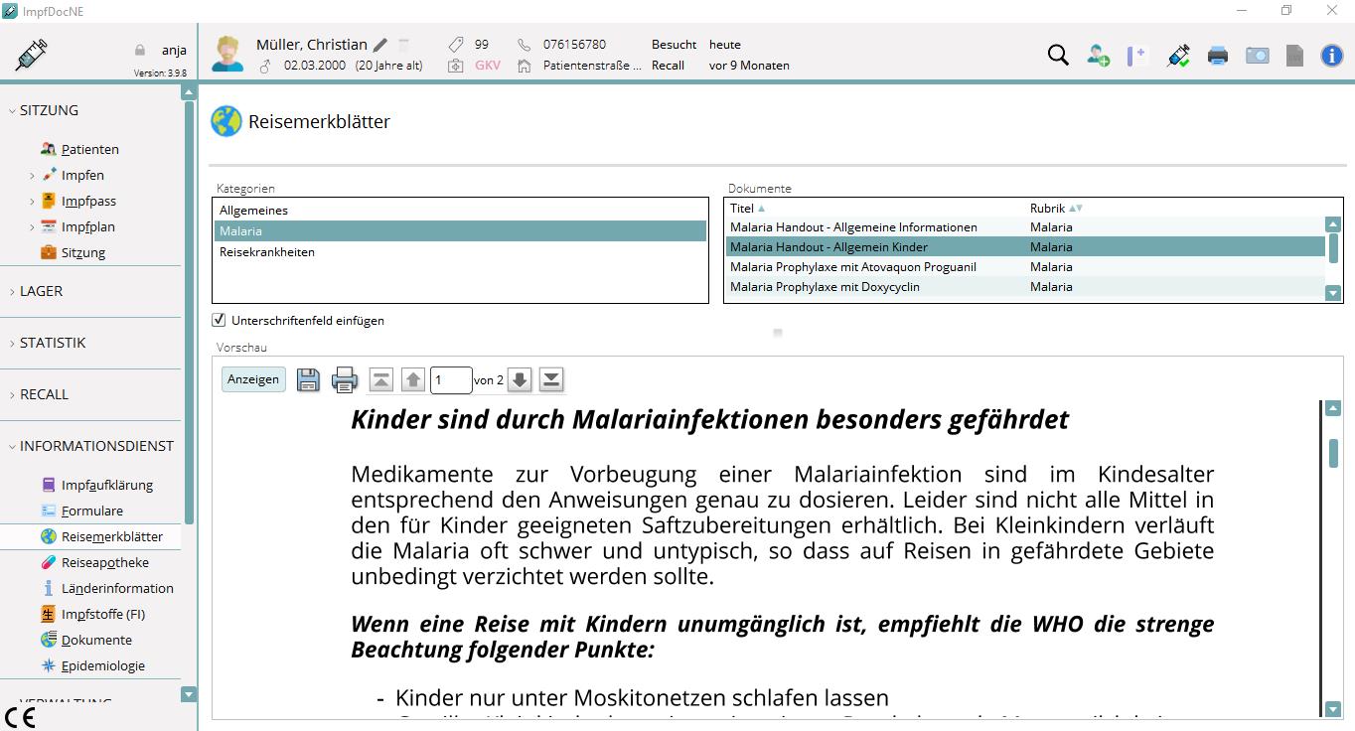1355x731 pixels.
Task: Collapse the SITZUNG section
Action: [12, 110]
